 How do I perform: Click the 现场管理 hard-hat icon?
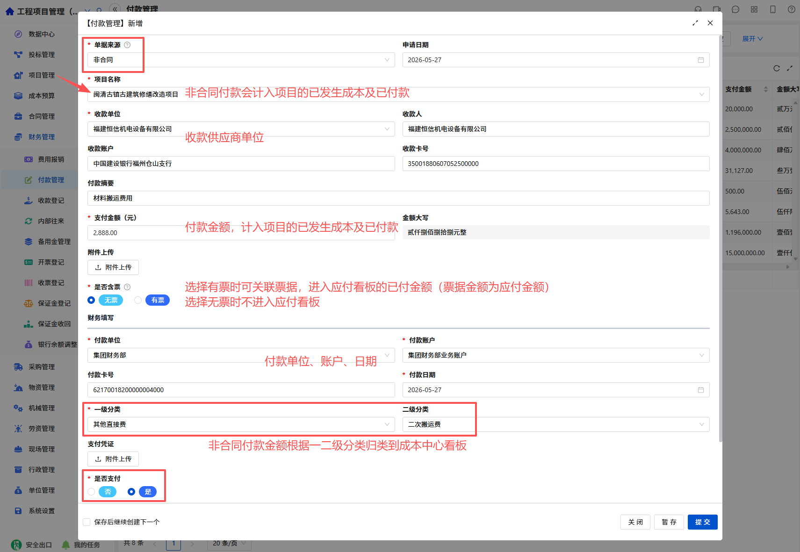pos(18,449)
